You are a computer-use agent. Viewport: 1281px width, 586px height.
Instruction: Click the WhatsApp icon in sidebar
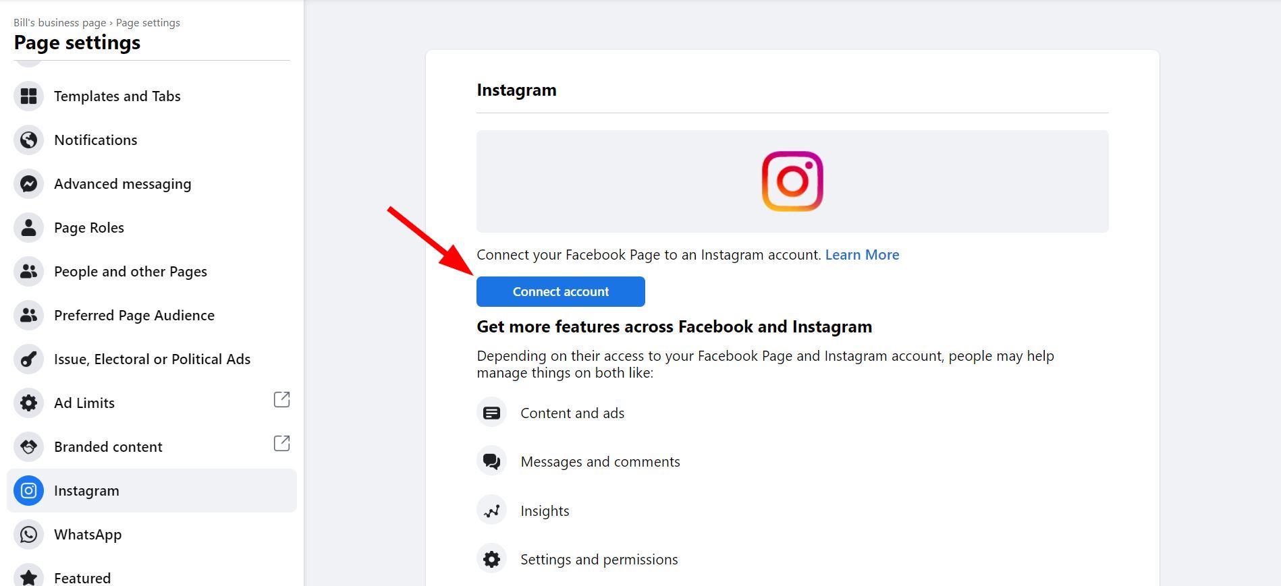(x=28, y=535)
